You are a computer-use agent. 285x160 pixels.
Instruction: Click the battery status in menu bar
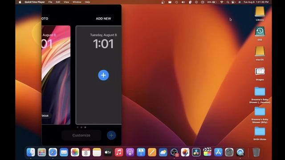pos(212,2)
